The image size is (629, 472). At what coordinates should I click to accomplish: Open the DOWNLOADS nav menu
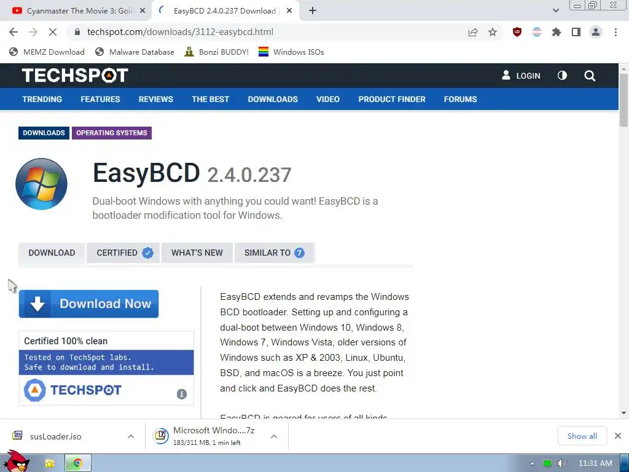(x=273, y=99)
